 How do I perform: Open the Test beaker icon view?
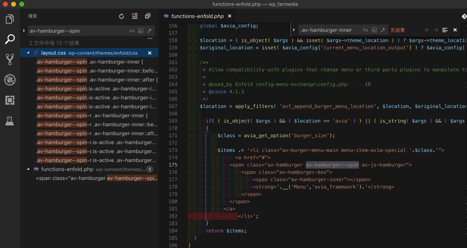[x=10, y=121]
